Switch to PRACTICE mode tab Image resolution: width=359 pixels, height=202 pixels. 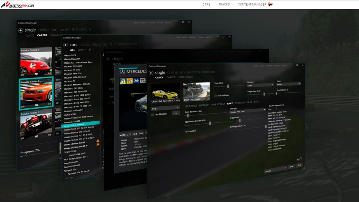tap(191, 106)
